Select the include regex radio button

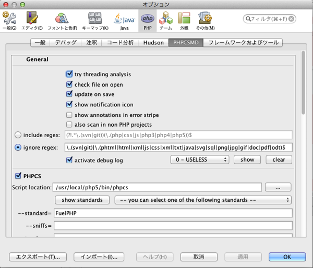point(18,135)
